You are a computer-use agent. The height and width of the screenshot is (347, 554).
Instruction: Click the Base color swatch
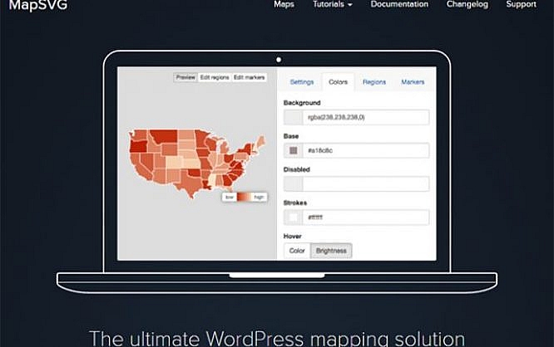[x=293, y=150]
